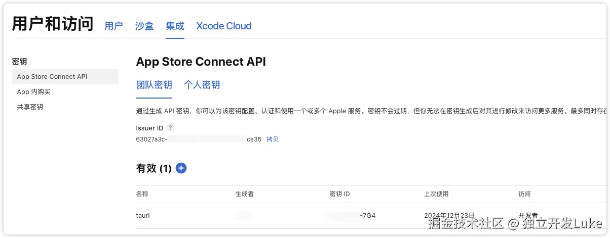Switch to the 个人密钥 tab
This screenshot has height=238, width=610.
(202, 85)
